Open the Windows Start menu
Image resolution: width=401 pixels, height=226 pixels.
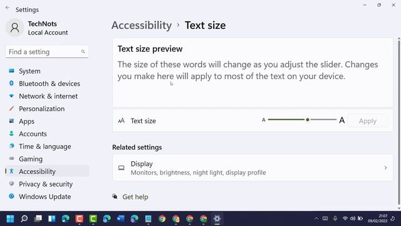[x=11, y=218]
